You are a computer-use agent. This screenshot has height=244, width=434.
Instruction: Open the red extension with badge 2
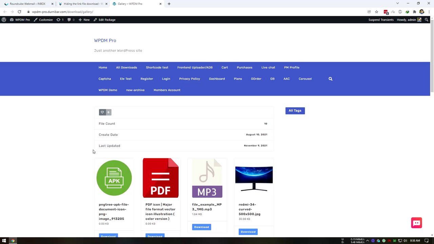[x=386, y=12]
